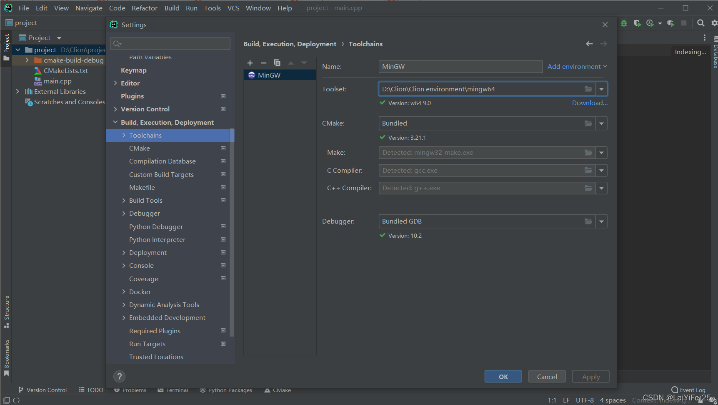Click the settings search field

tap(170, 44)
